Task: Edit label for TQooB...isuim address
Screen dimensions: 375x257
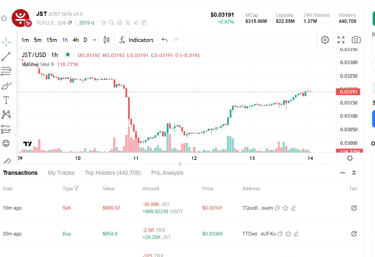Action: click(293, 208)
